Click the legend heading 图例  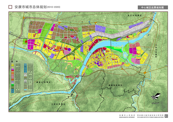point(14,62)
